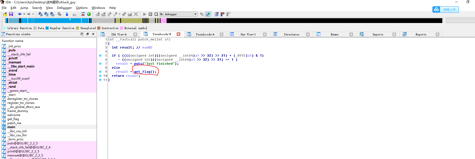Toggle breakpoint dot on line 5
The width and height of the screenshot is (475, 159).
click(100, 56)
